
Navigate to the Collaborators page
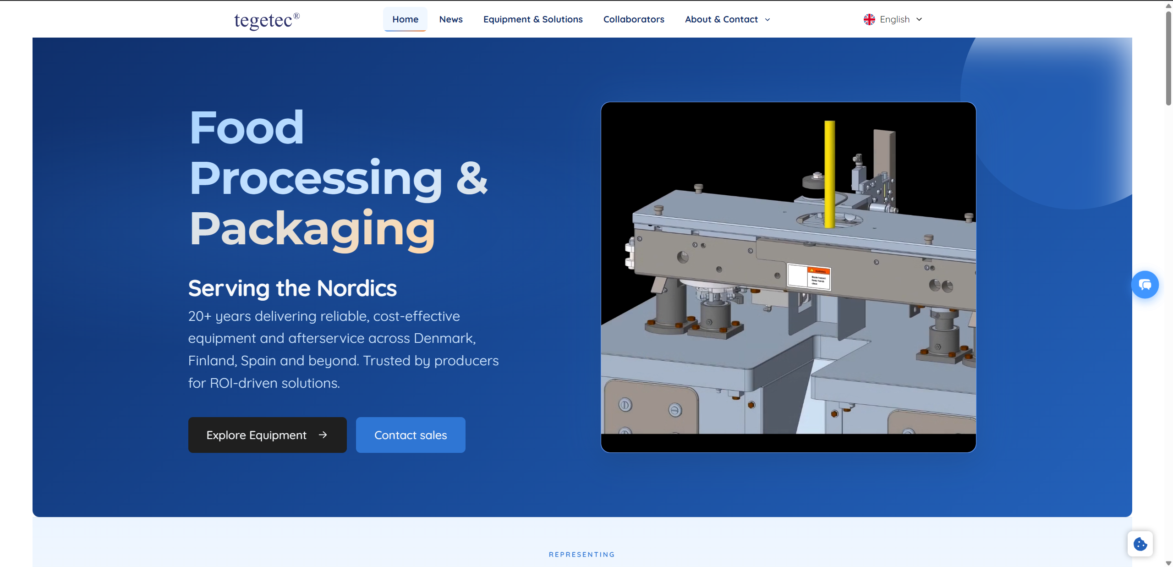633,19
